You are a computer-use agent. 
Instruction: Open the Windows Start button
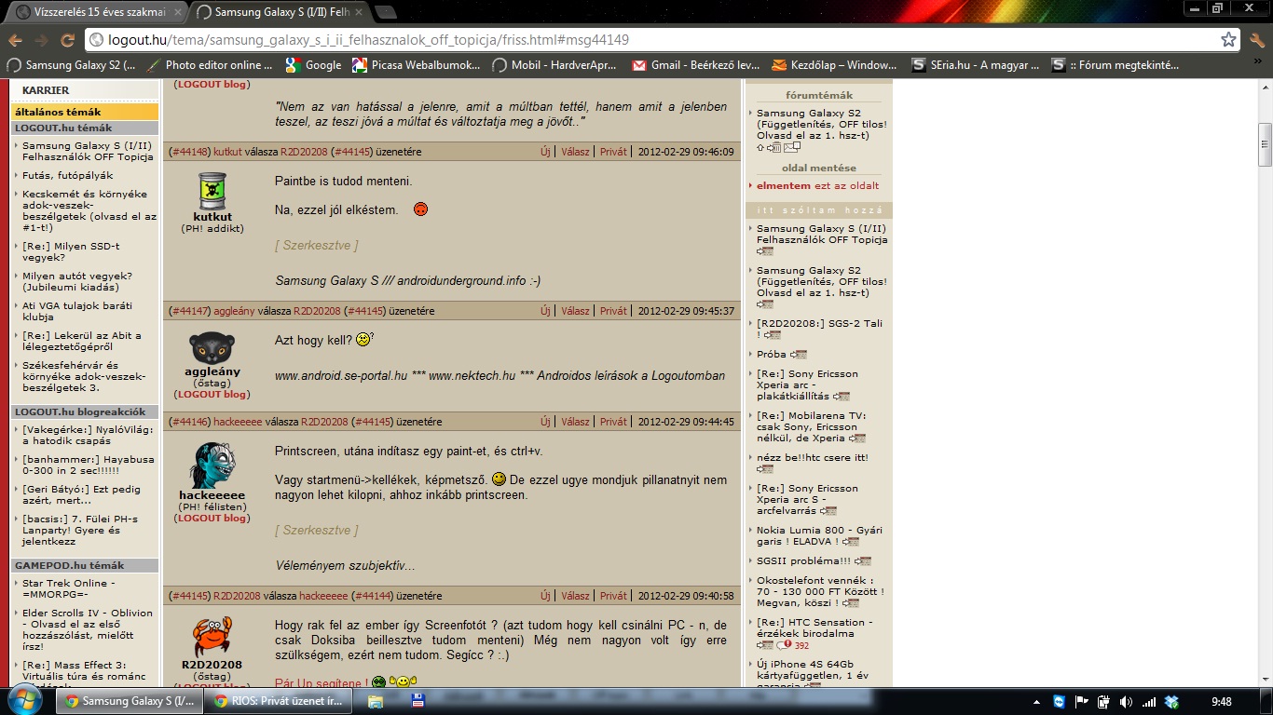coord(23,700)
